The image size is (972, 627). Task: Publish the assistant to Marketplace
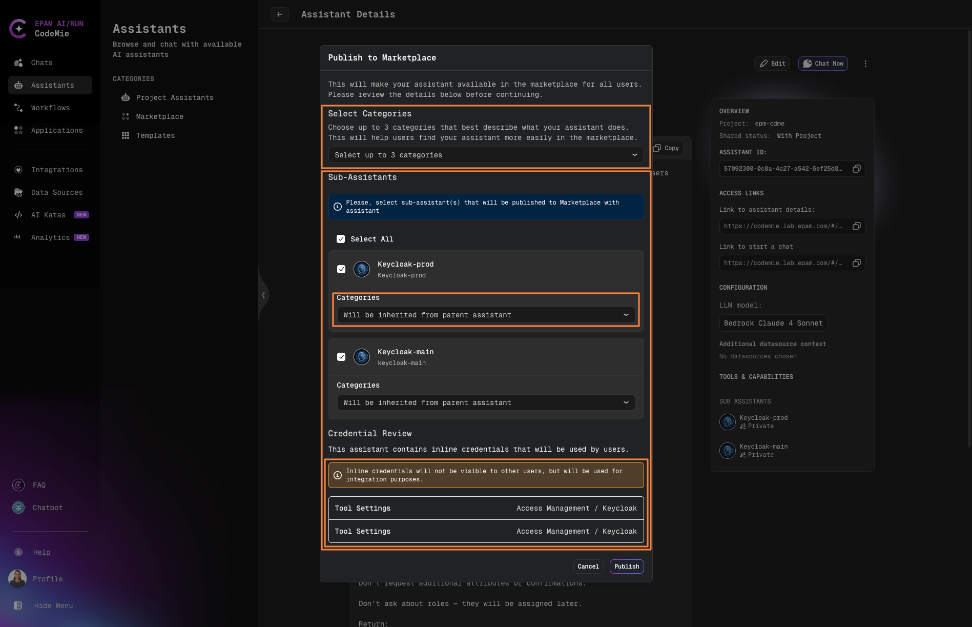(626, 567)
